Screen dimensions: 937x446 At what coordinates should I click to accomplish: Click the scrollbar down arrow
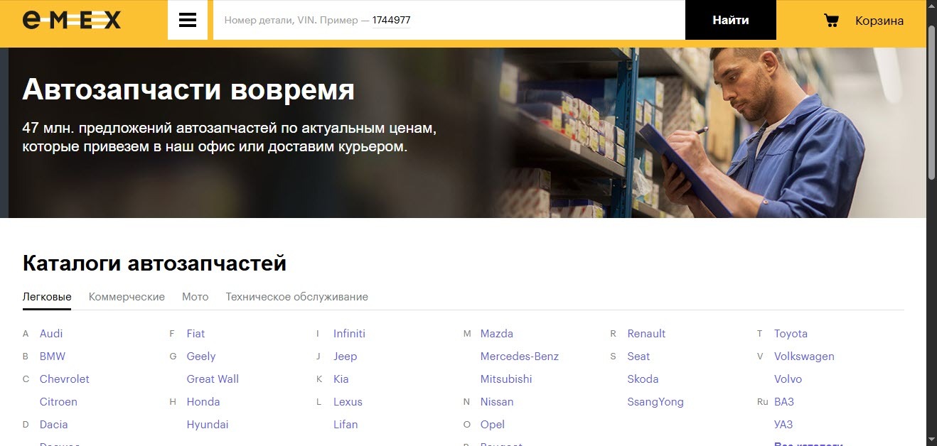click(931, 440)
